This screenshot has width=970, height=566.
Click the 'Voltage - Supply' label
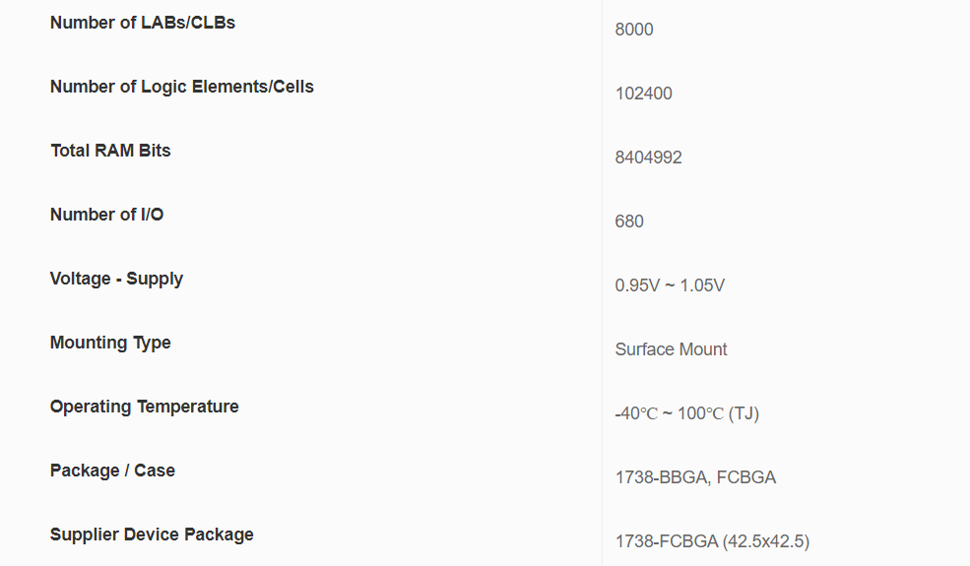(116, 279)
